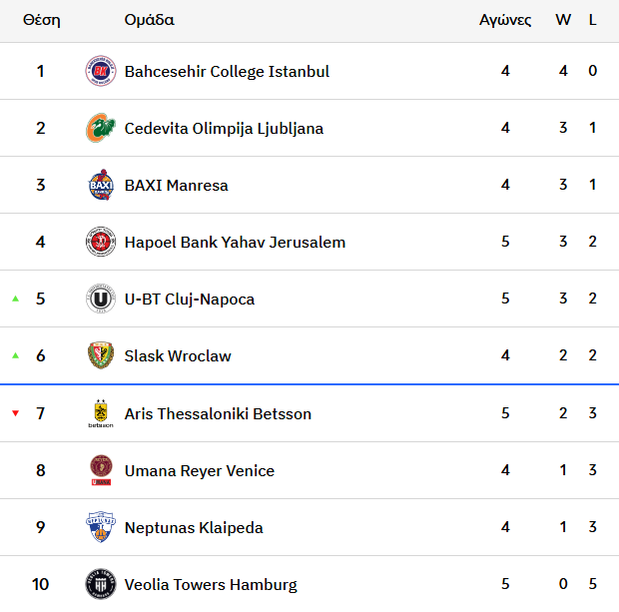
Task: Click the U-BT Cluj-Napoca team logo
Action: pos(101,300)
